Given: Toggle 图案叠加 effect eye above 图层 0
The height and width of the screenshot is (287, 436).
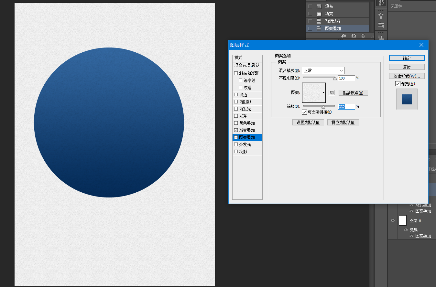Looking at the screenshot, I should tap(411, 211).
